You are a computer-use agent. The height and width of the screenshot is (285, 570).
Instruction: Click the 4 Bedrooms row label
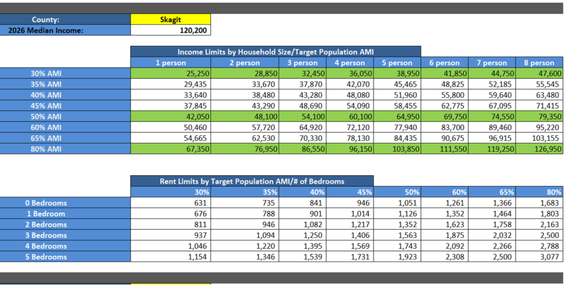65,246
